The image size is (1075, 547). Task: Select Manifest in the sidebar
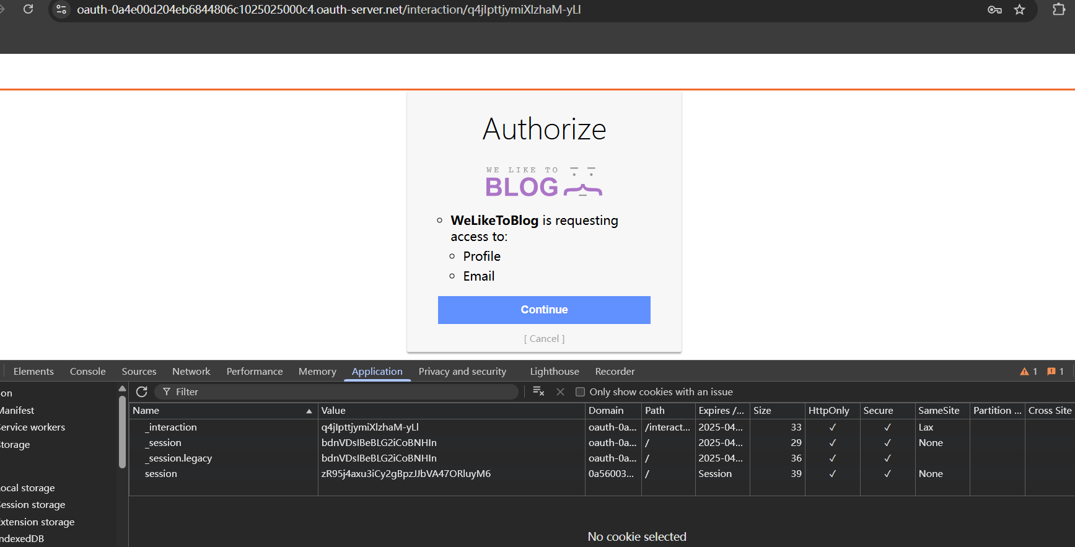17,411
